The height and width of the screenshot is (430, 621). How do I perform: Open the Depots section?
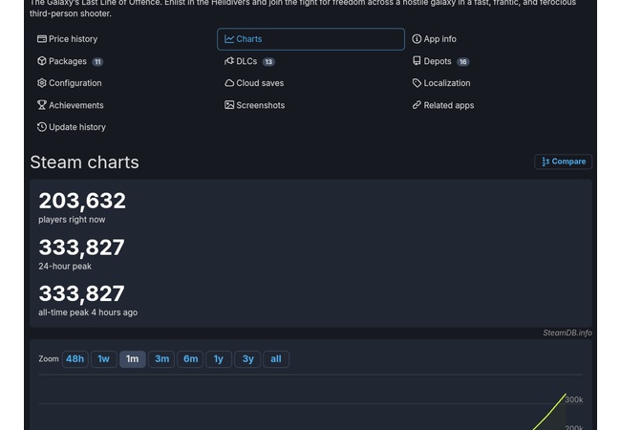(440, 61)
